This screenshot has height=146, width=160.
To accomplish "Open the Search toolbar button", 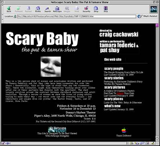I will (x=48, y=9).
